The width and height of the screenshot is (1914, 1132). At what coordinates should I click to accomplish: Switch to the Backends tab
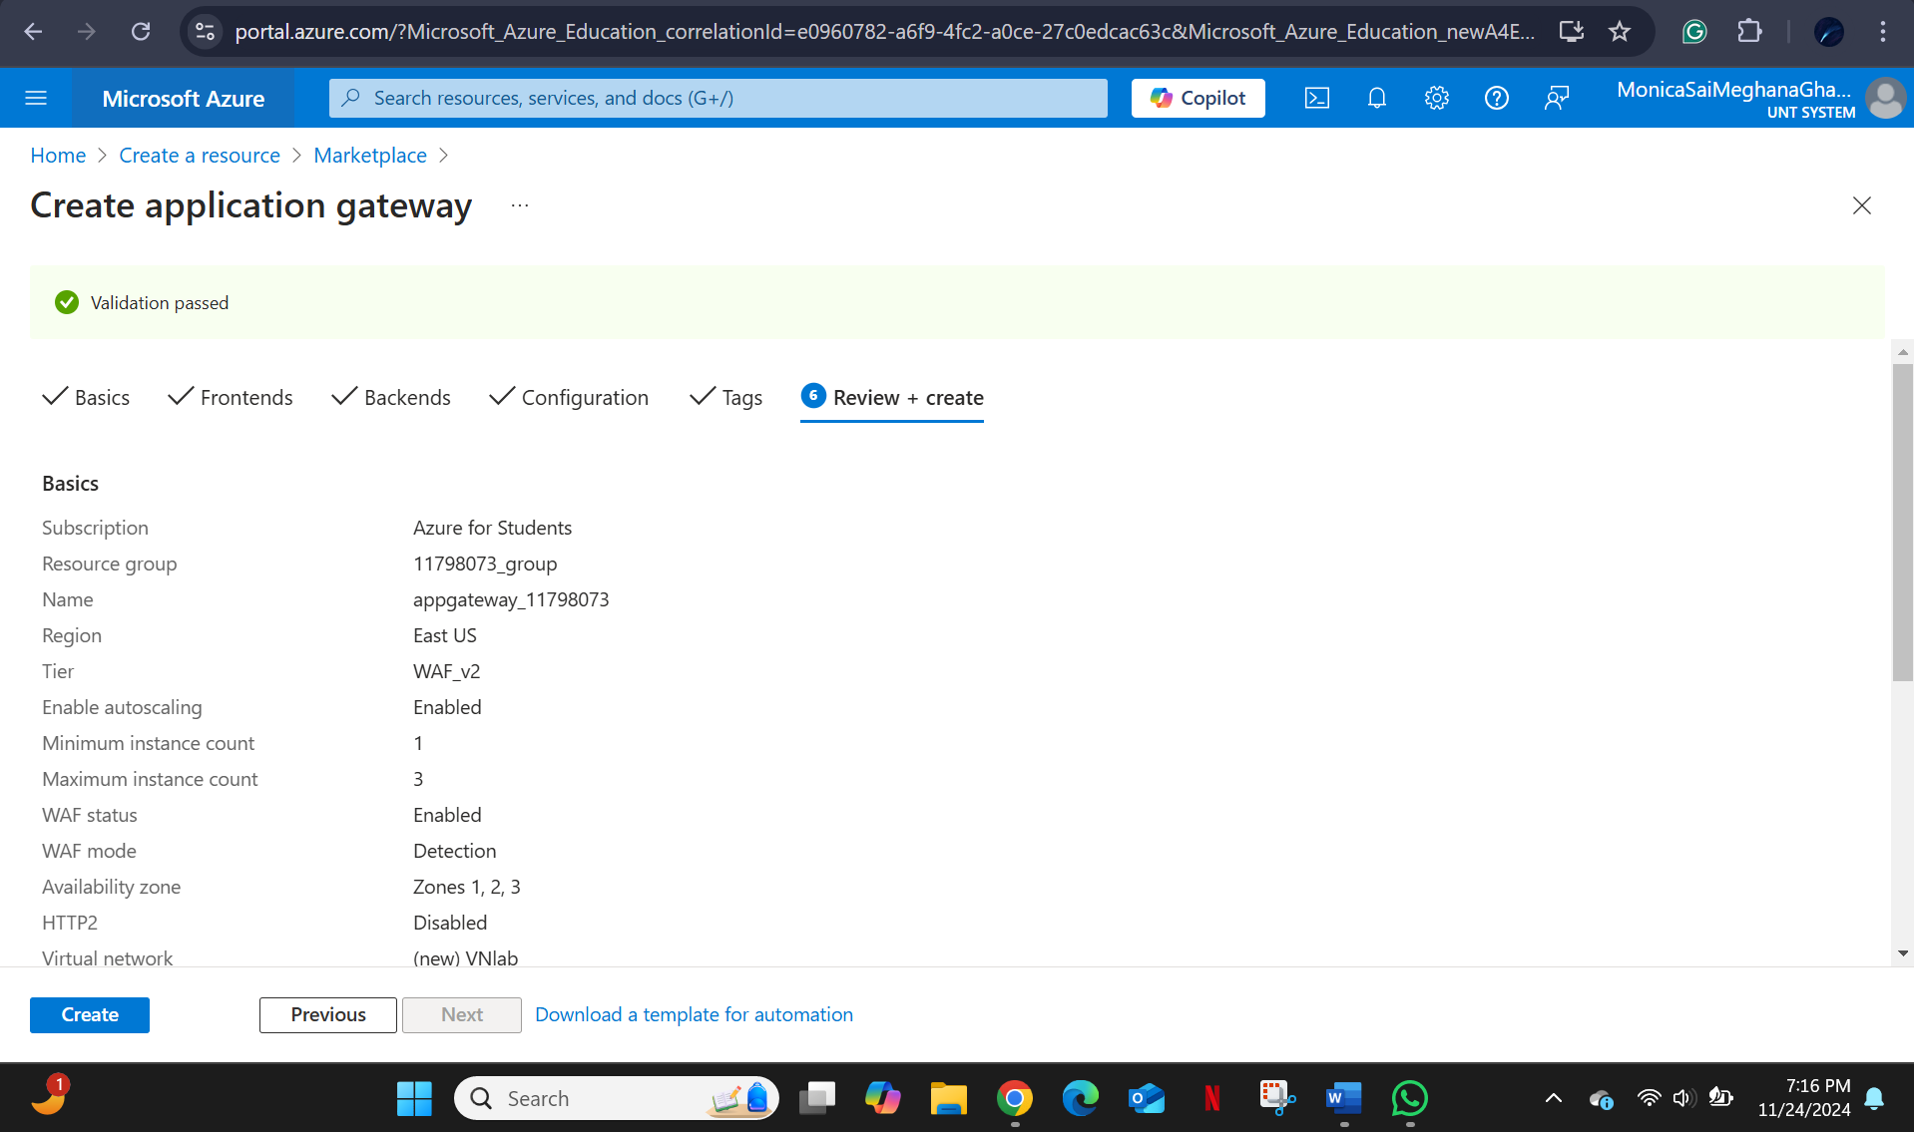tap(391, 397)
